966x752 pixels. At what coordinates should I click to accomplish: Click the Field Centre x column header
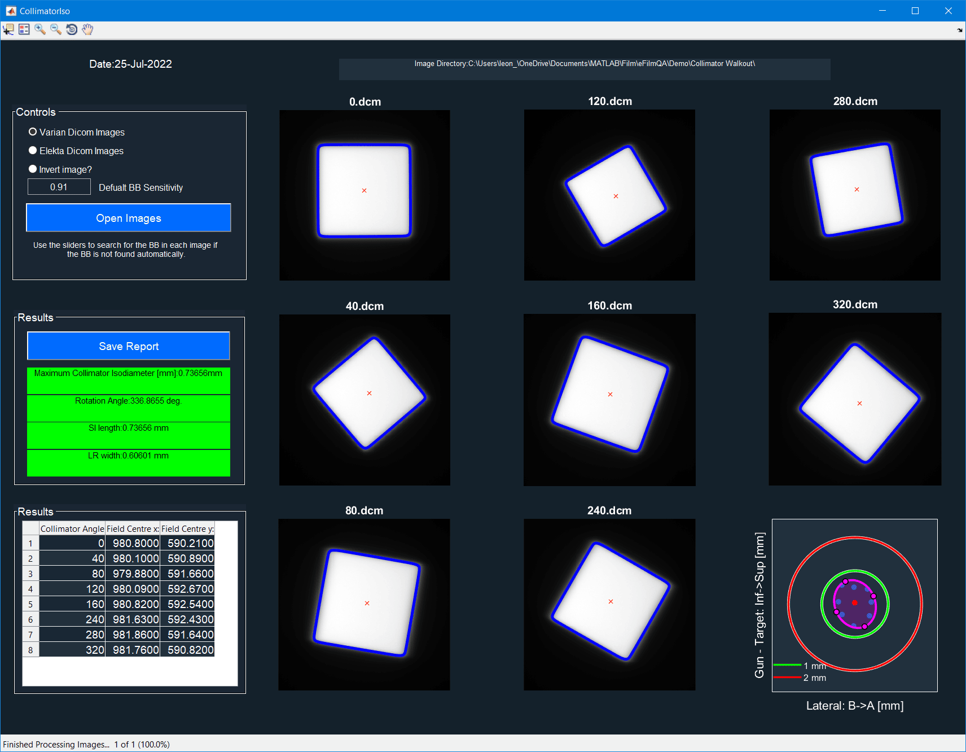[x=133, y=528]
